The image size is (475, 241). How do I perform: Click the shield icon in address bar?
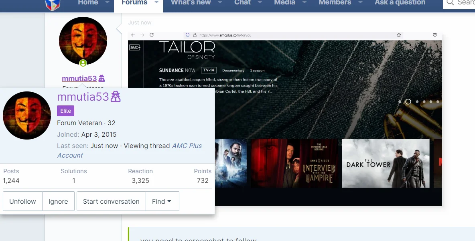(187, 35)
